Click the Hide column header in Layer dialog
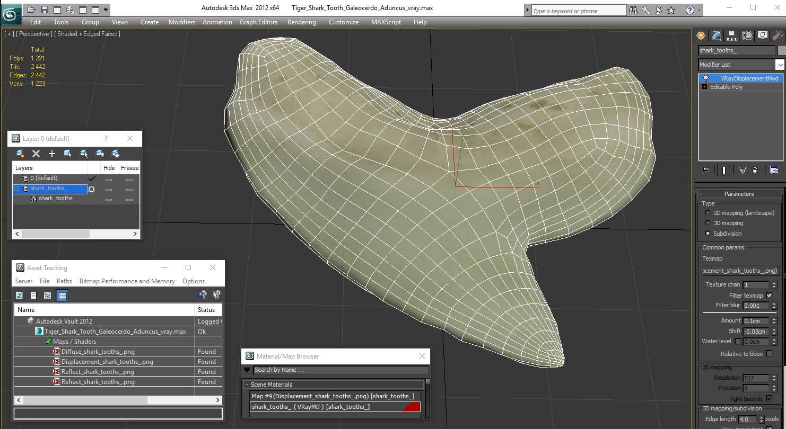This screenshot has width=786, height=429. (x=109, y=168)
